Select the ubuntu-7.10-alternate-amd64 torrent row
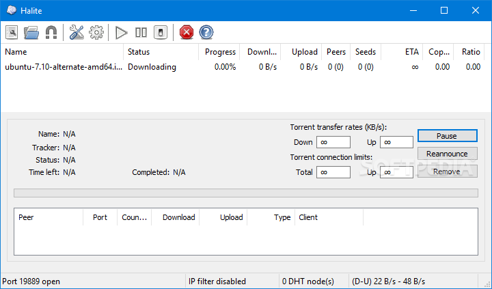492x289 pixels. click(x=242, y=67)
